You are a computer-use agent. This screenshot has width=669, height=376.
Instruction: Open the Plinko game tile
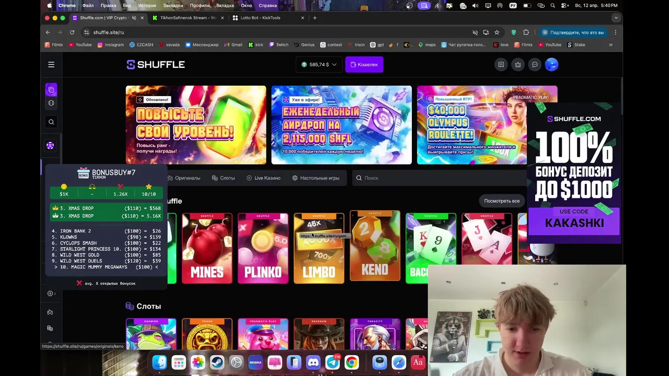(263, 248)
